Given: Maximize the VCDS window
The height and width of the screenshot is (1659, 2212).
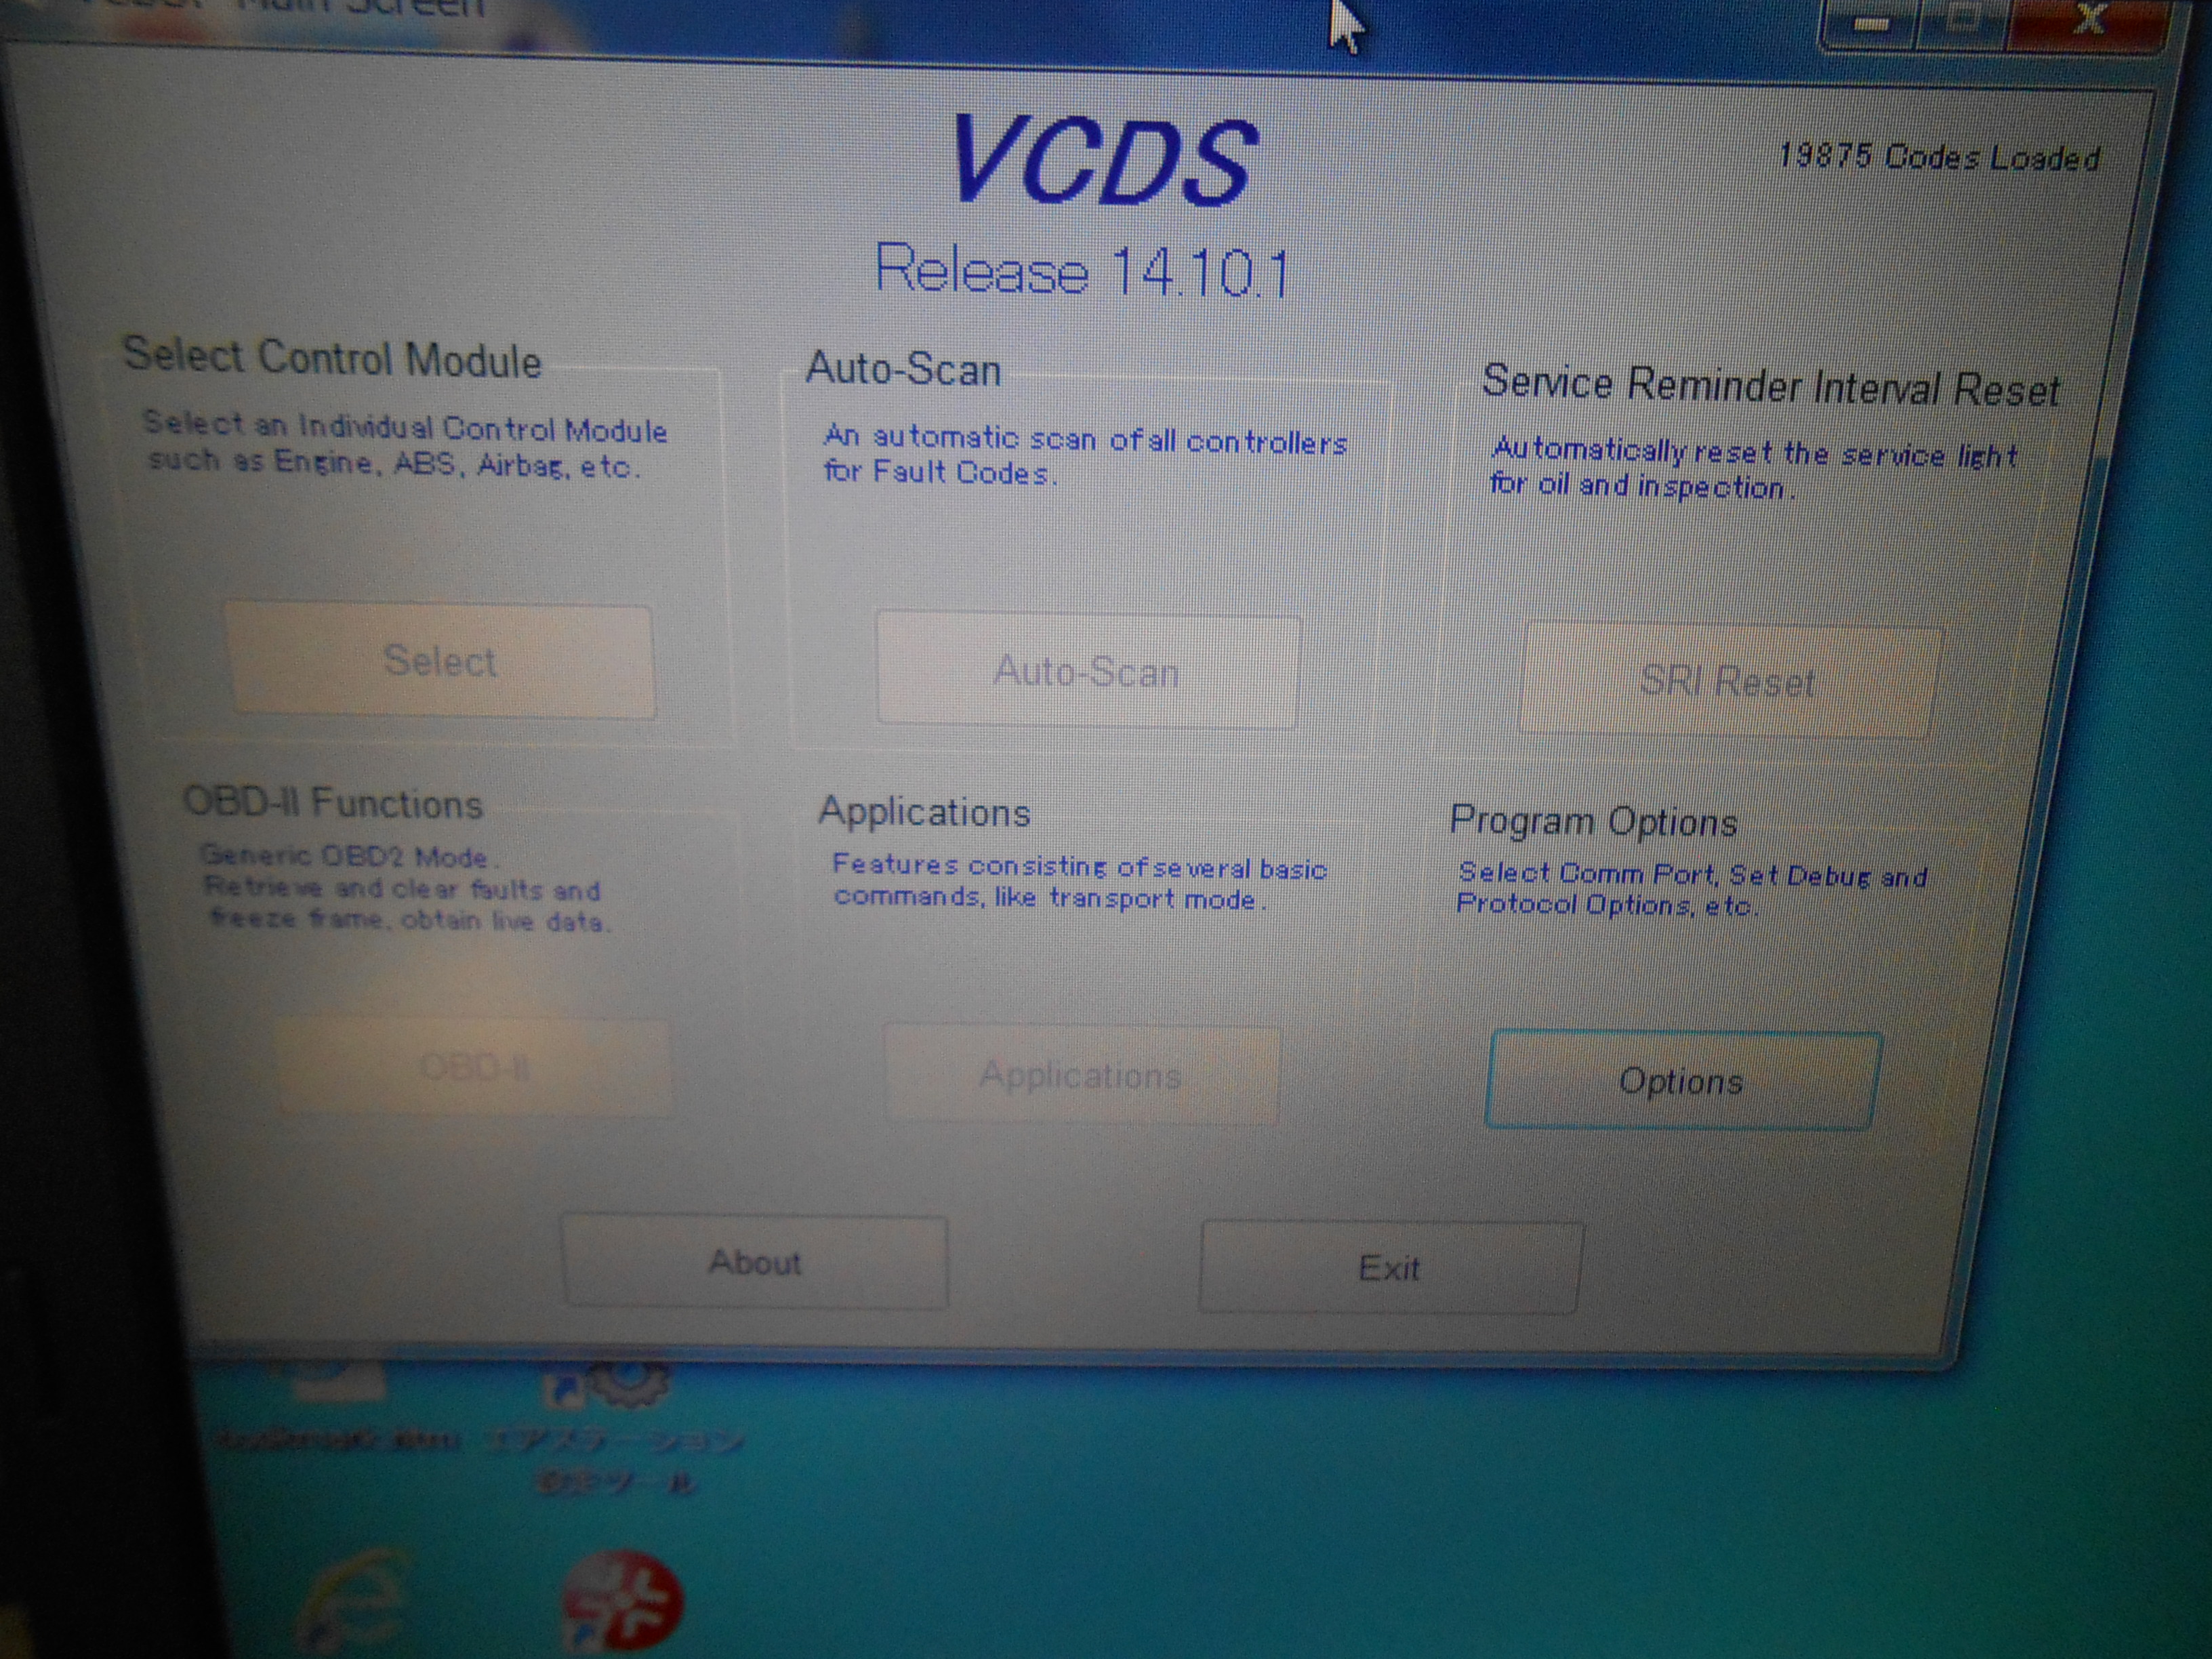Looking at the screenshot, I should [1962, 22].
